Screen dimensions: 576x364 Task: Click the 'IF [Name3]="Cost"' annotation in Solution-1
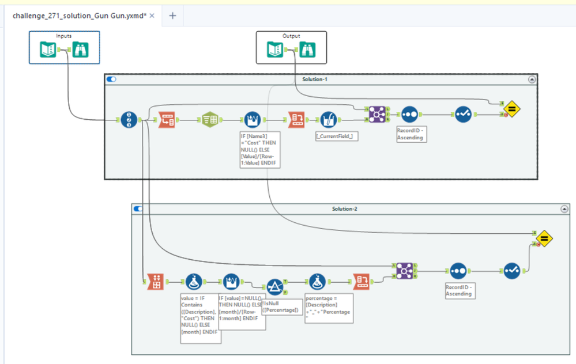(x=259, y=150)
